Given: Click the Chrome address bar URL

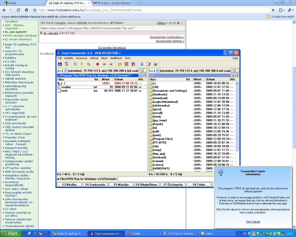Looking at the screenshot, I should [x=90, y=10].
